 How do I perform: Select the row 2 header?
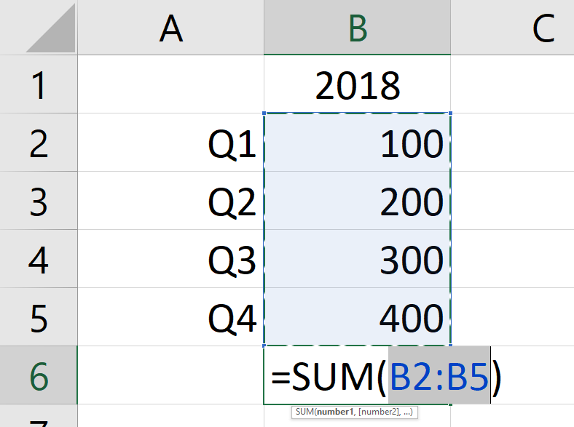pyautogui.click(x=38, y=143)
